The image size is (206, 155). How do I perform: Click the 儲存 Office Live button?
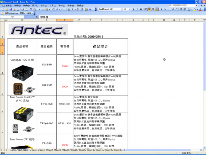click(x=30, y=13)
